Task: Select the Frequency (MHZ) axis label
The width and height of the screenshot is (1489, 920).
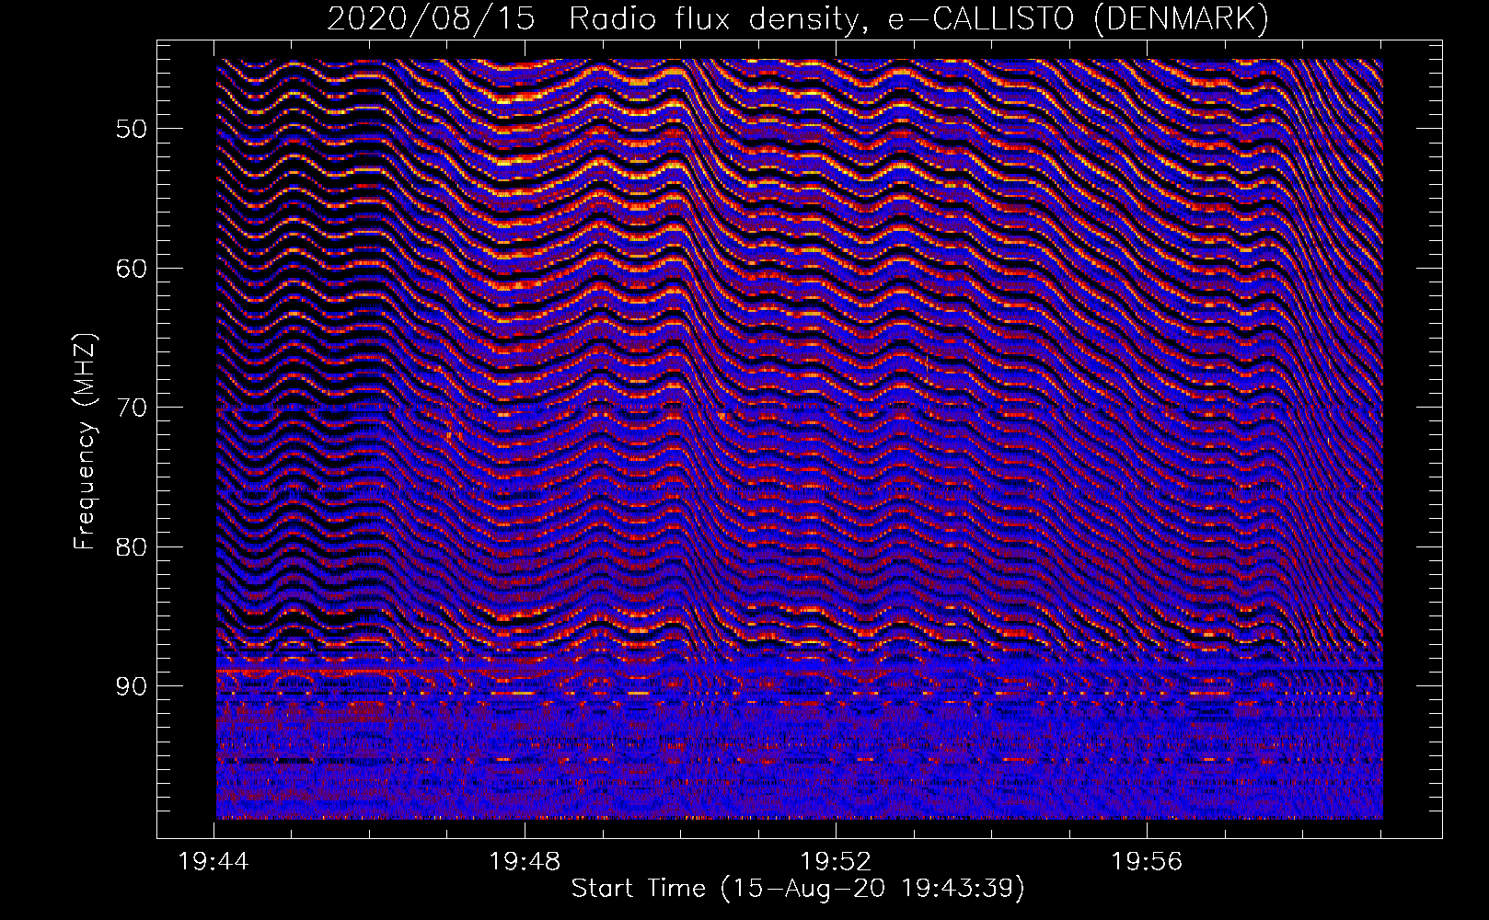Action: (85, 442)
